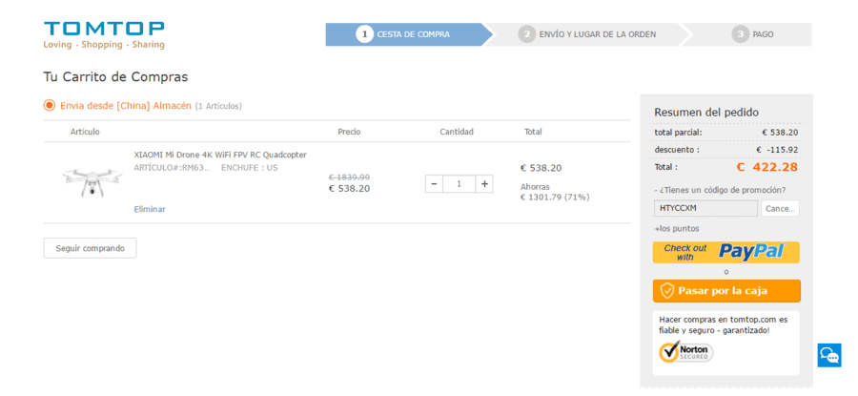Increase quantity with the plus button
This screenshot has height=396, width=858.
click(x=484, y=184)
